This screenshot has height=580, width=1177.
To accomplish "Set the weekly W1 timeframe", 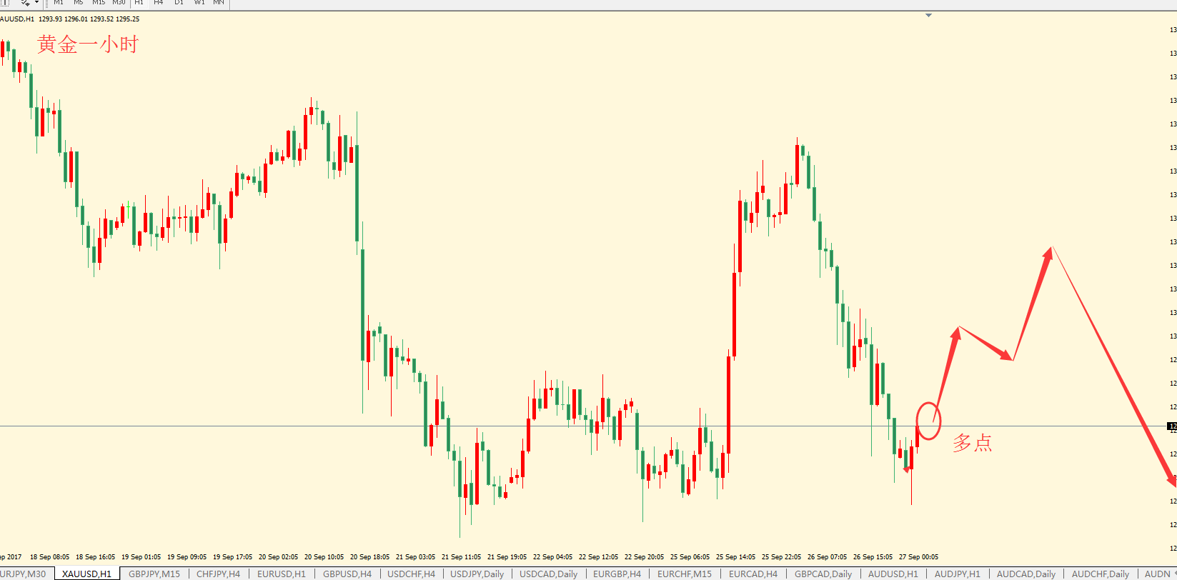I will pyautogui.click(x=199, y=3).
